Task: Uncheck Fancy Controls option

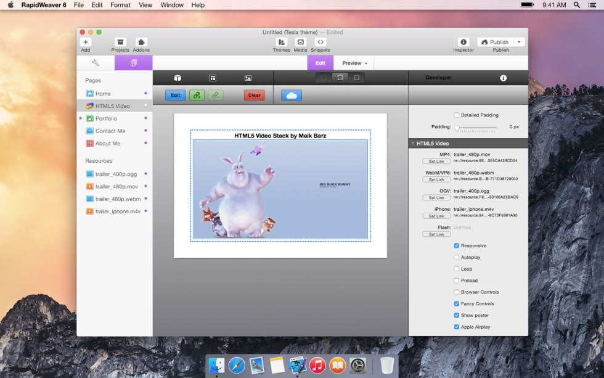Action: [x=457, y=303]
